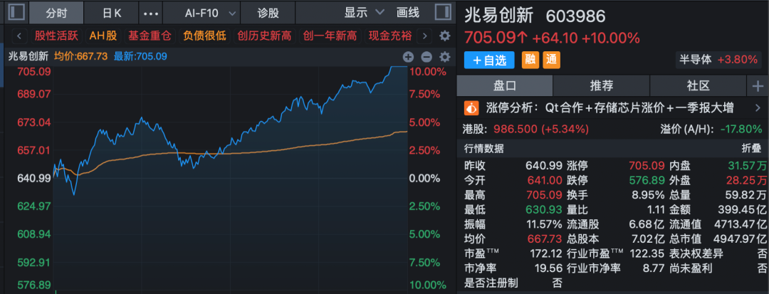Click the 股性活跃 tag
Image resolution: width=769 pixels, height=294 pixels.
pos(57,36)
